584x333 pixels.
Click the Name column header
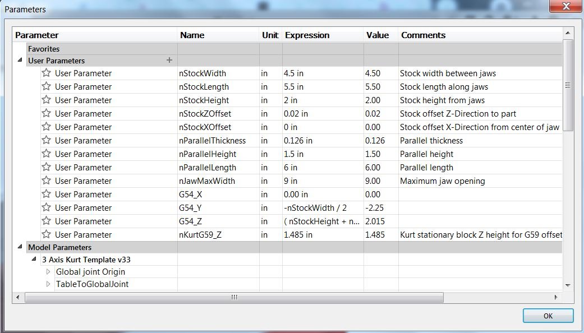tap(218, 35)
